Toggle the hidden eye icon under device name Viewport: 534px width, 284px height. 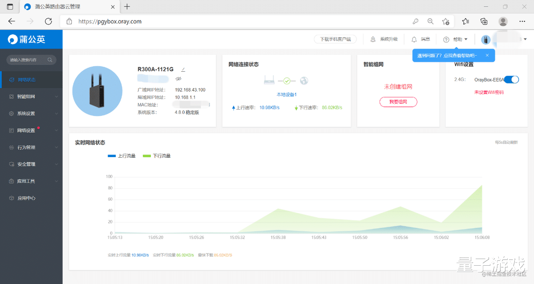[178, 79]
